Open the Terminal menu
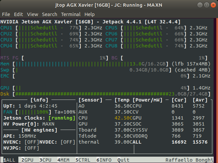Image resolution: width=218 pixels, height=163 pixels. (71, 14)
